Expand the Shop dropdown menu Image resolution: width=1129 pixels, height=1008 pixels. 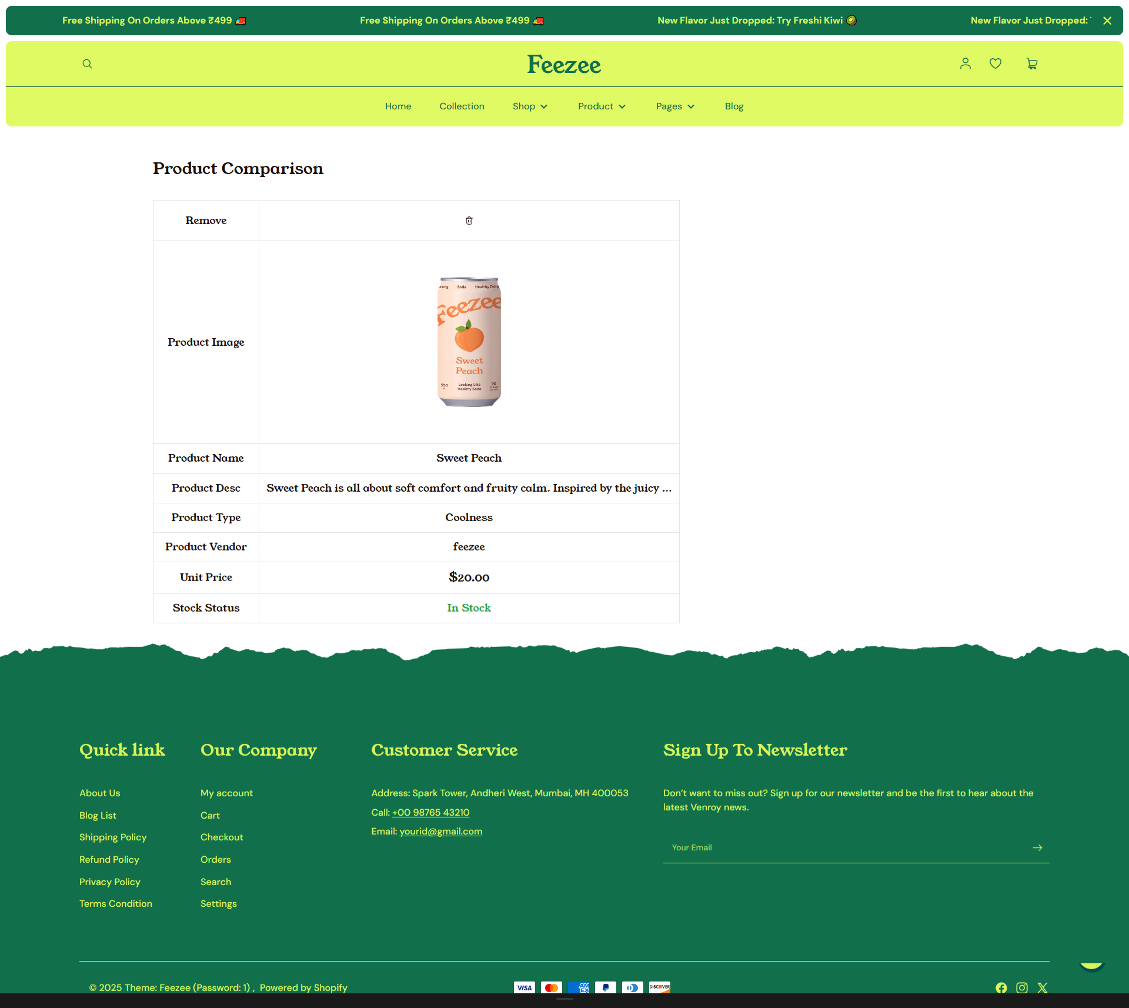click(530, 106)
